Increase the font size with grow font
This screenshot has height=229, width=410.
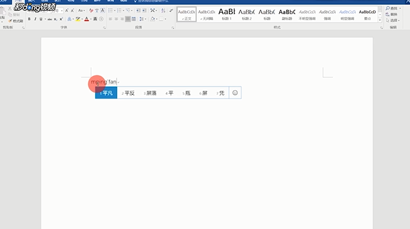[x=67, y=11]
